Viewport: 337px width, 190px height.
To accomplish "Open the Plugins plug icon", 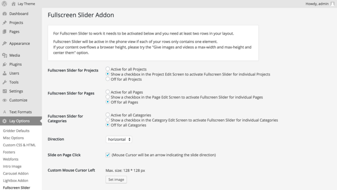I will [x=4, y=64].
